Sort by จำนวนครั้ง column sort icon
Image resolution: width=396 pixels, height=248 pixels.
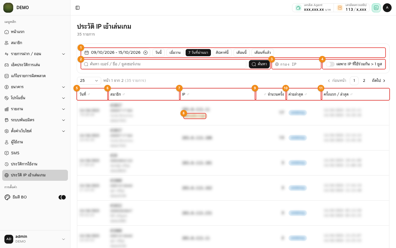pyautogui.click(x=265, y=94)
